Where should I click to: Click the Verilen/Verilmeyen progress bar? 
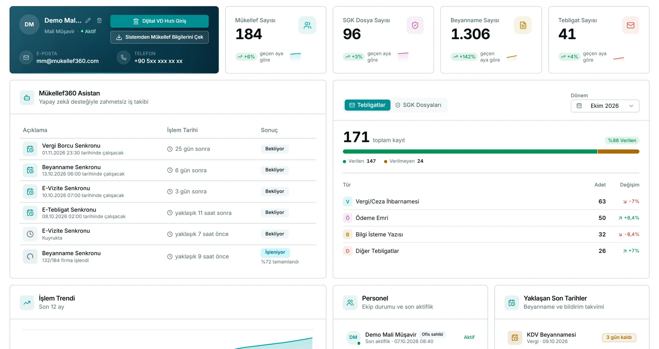tap(491, 152)
